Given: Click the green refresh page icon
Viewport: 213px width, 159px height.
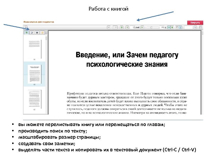Looking at the screenshot, I should click(x=122, y=27).
